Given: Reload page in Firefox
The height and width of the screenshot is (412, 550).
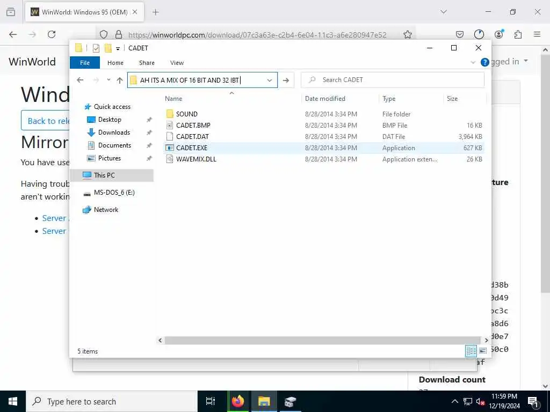Looking at the screenshot, I should (52, 34).
